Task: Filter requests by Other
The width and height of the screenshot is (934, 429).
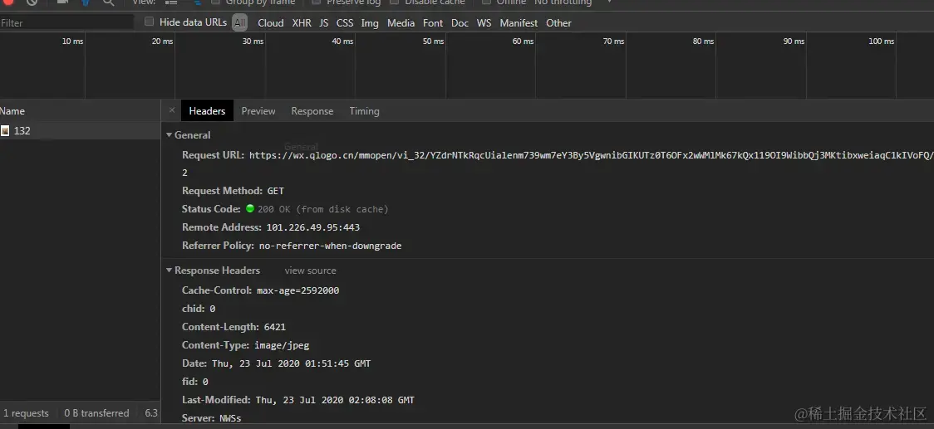Action: pyautogui.click(x=558, y=22)
